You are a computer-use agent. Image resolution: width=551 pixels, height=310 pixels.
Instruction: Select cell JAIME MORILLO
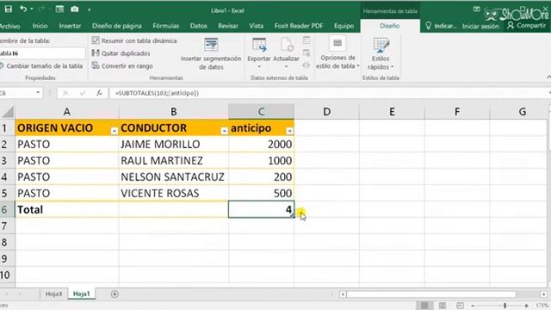click(174, 144)
